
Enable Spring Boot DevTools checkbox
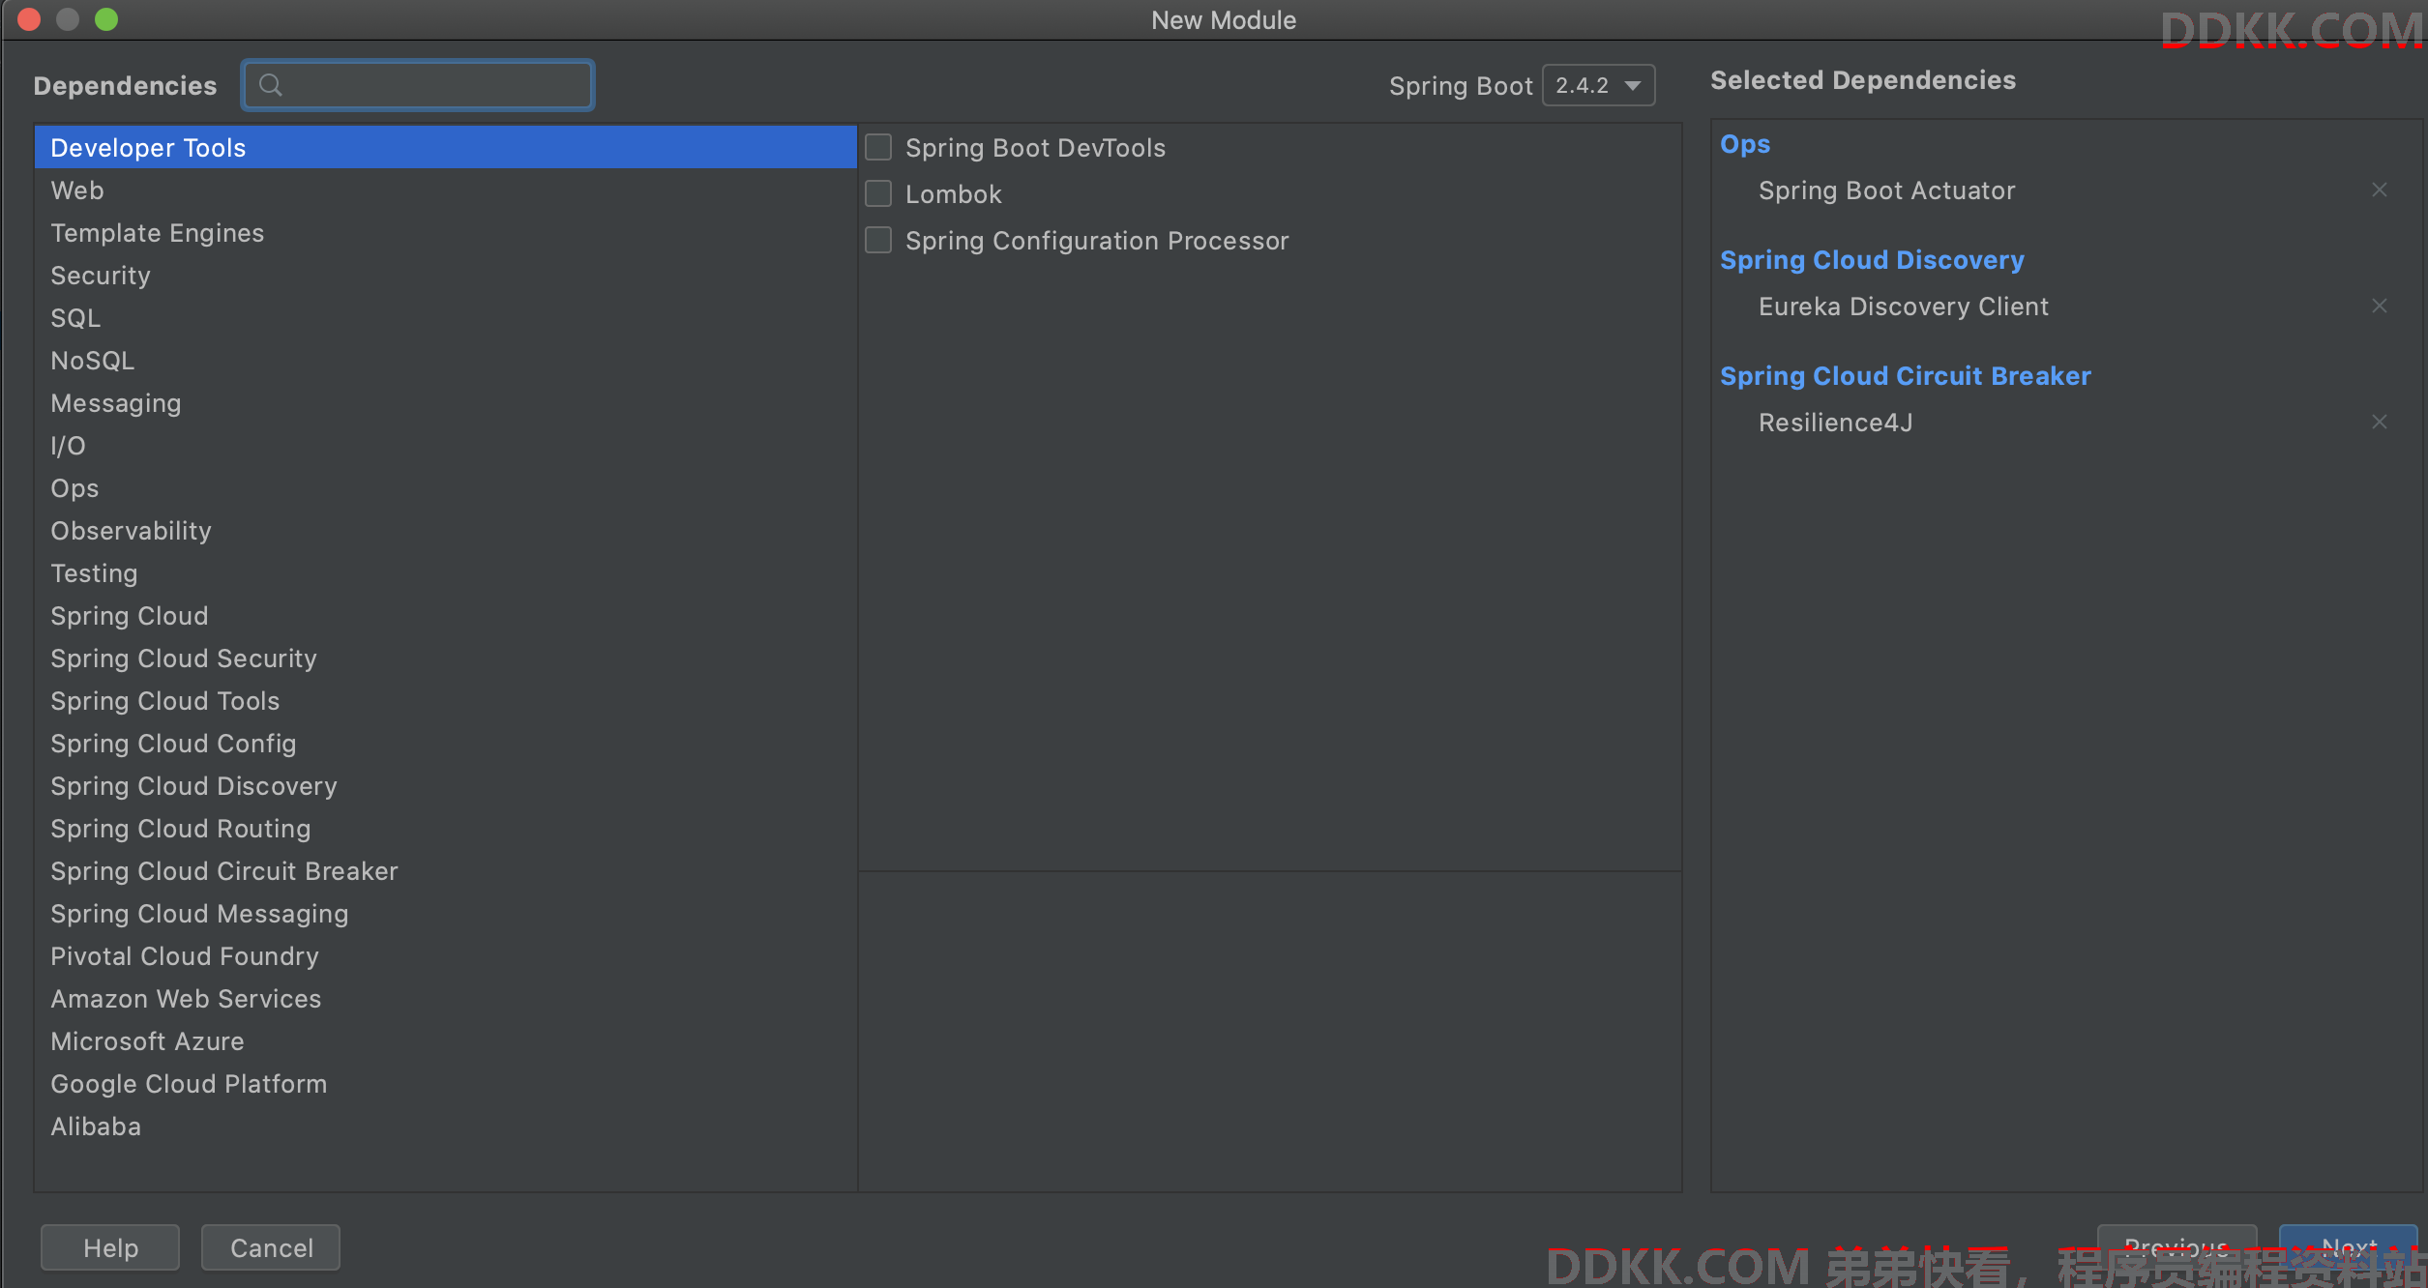tap(878, 147)
